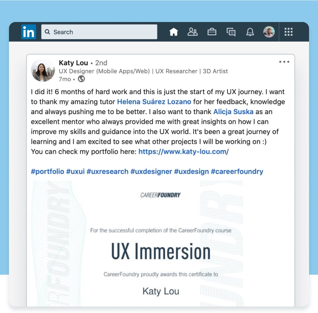
Task: Click the Search input field
Action: point(99,32)
